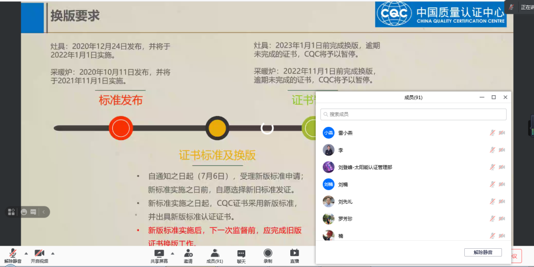Viewport: 534px width, 267px height.
Task: Click muted microphone icon for 罗芳珍
Action: pos(492,218)
